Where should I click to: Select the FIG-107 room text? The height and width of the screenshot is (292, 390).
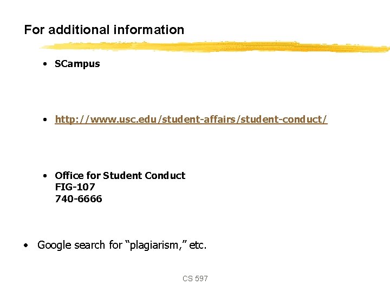(75, 187)
